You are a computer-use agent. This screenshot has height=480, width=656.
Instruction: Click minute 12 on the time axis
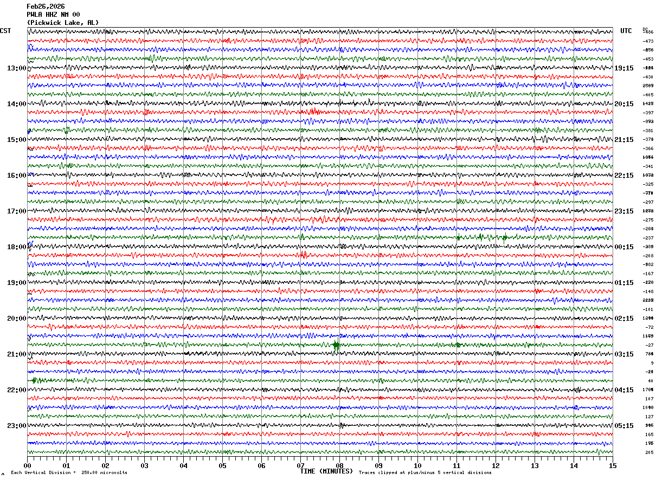[496, 465]
